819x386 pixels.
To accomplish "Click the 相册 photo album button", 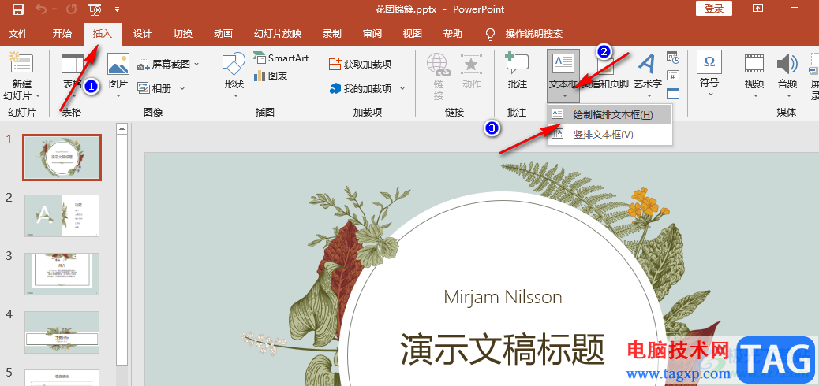I will 155,88.
